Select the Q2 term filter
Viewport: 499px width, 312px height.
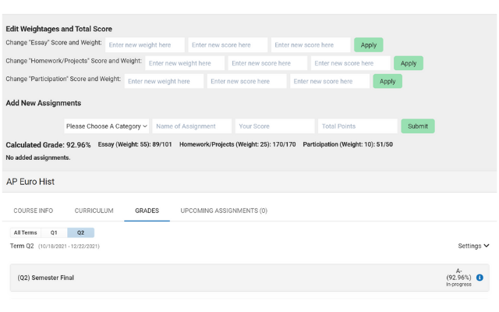point(80,232)
